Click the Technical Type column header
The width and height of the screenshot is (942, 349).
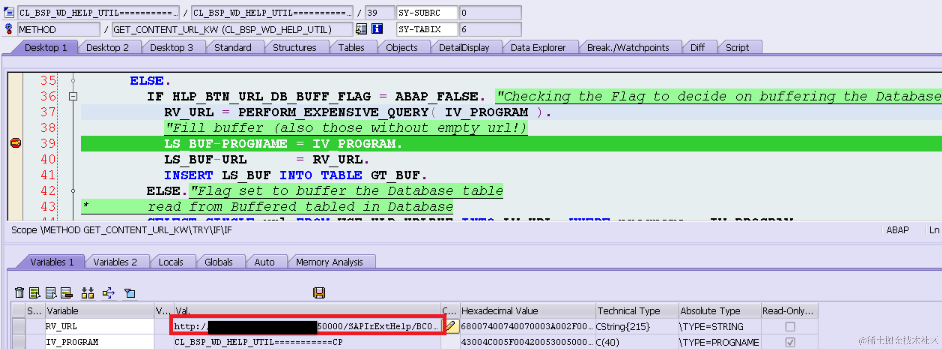click(x=637, y=311)
